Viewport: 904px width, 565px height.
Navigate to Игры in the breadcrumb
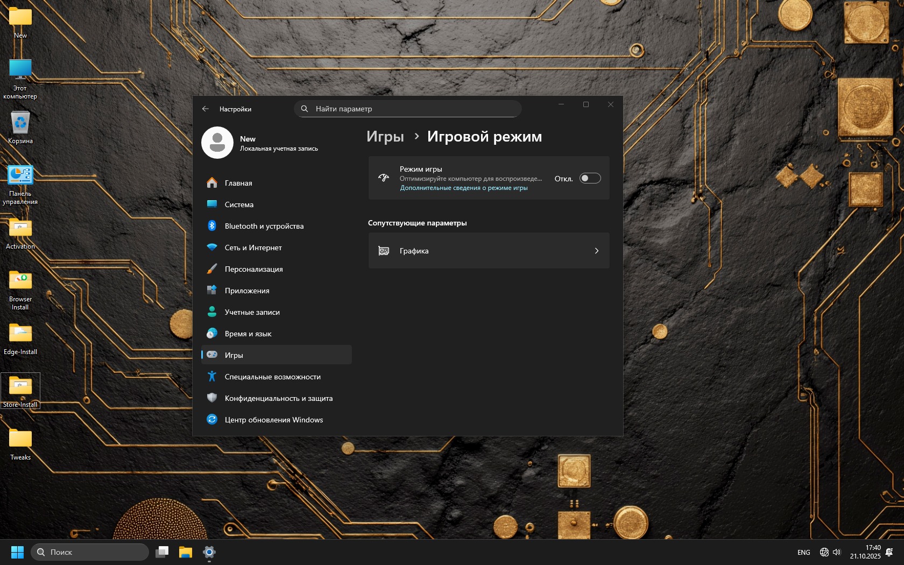pos(385,137)
